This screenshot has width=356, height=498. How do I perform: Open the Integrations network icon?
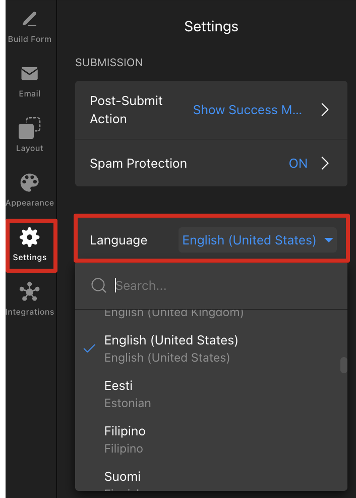click(x=29, y=291)
